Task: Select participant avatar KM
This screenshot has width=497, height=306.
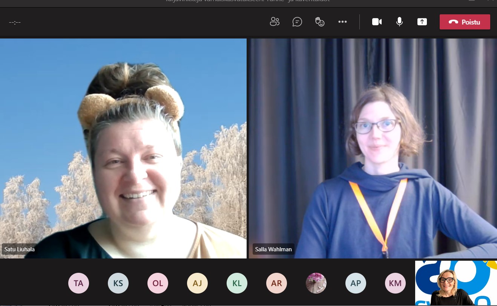Action: 395,283
